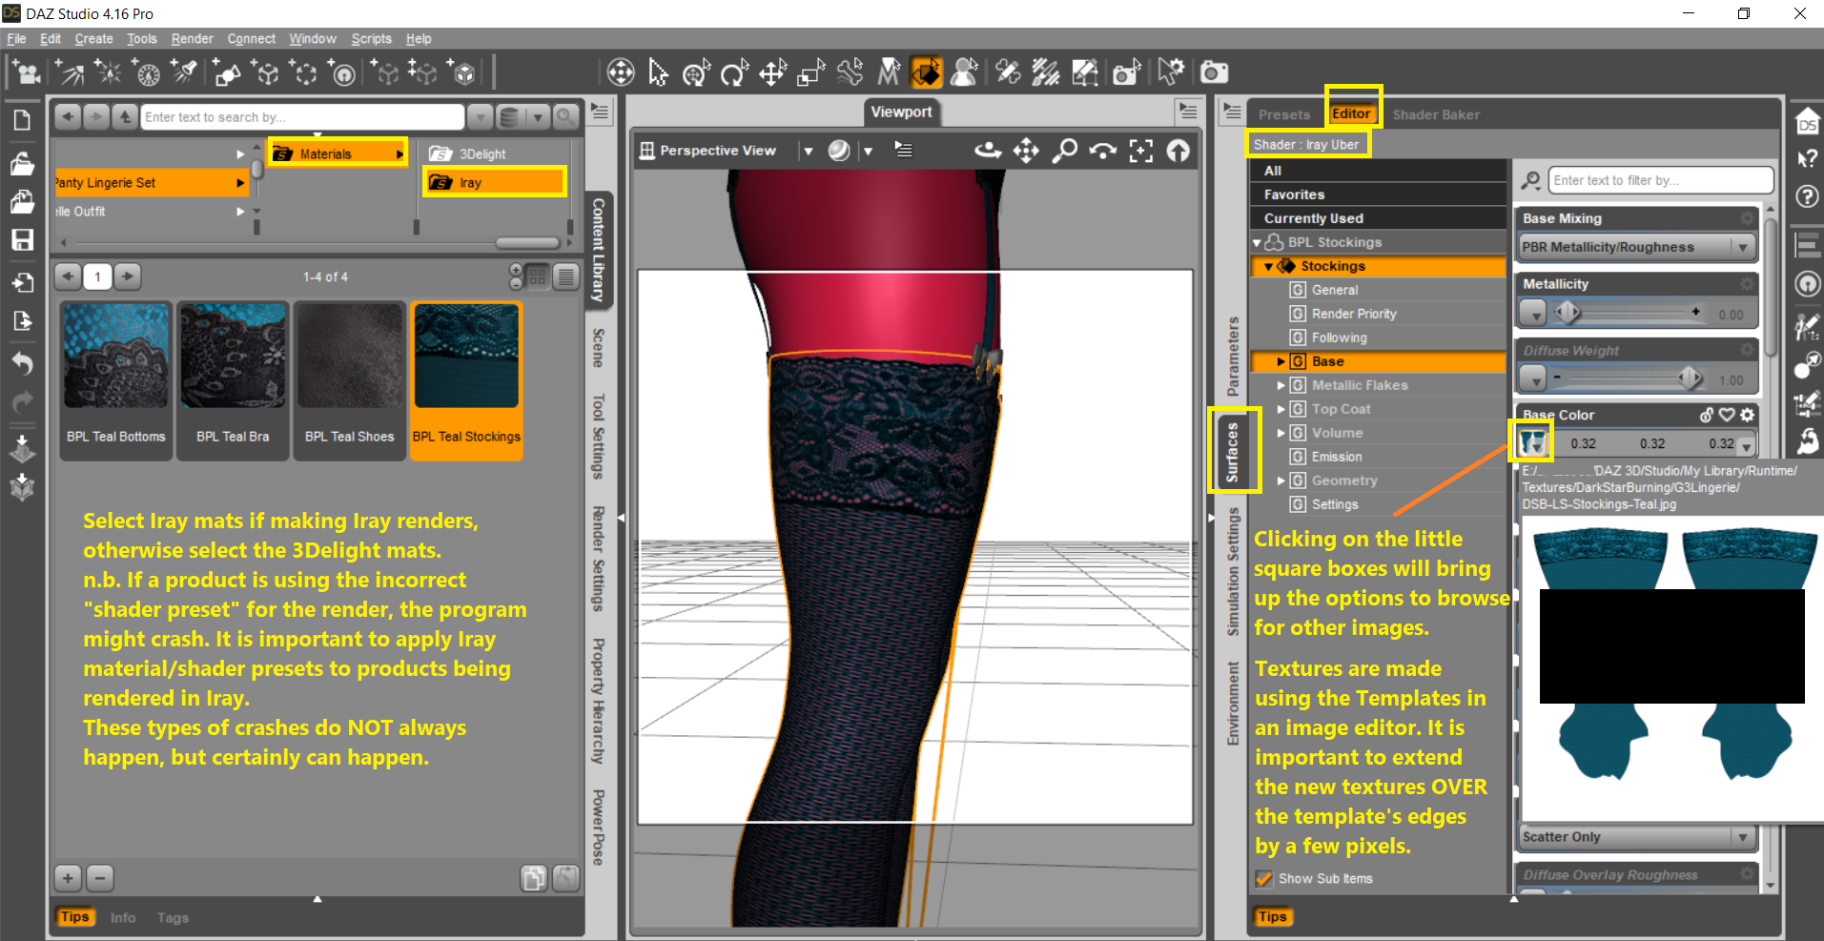Image resolution: width=1824 pixels, height=941 pixels.
Task: Open the help question mark icon
Action: tap(1807, 196)
